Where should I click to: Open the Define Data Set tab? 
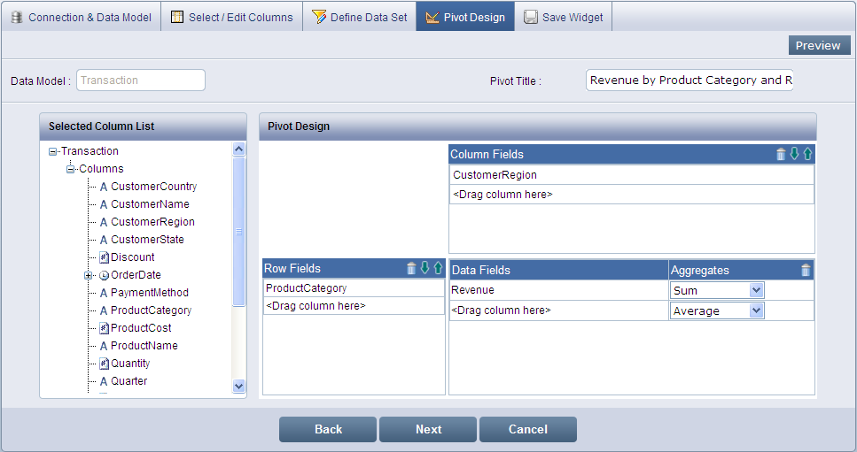point(359,17)
